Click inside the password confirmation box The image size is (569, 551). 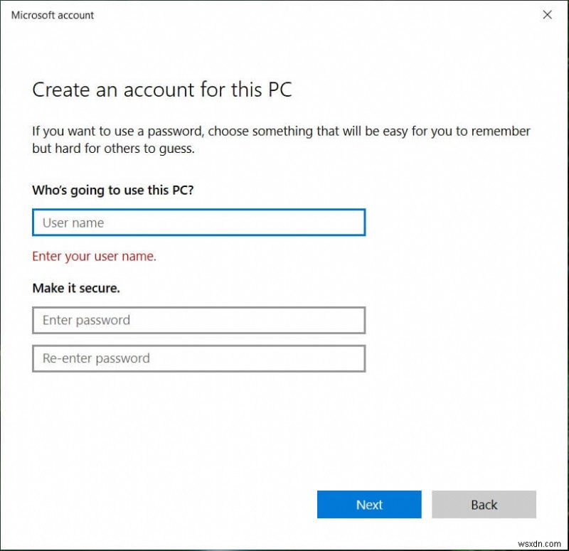[198, 358]
